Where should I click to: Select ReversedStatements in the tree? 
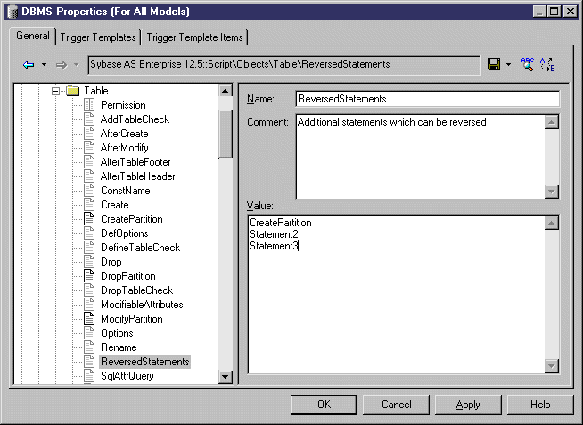145,362
